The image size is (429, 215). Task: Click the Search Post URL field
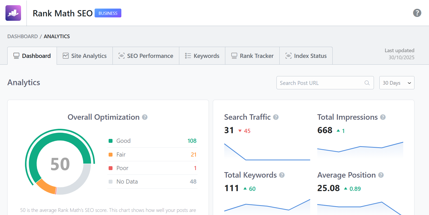(321, 83)
